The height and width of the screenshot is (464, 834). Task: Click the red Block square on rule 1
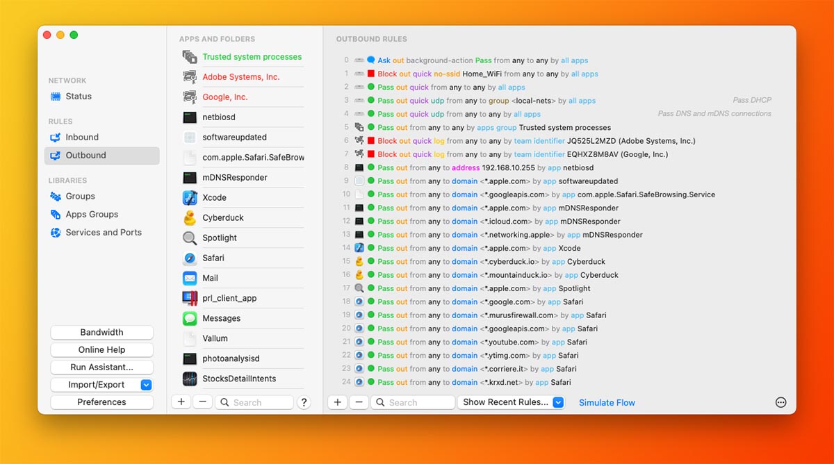click(371, 74)
